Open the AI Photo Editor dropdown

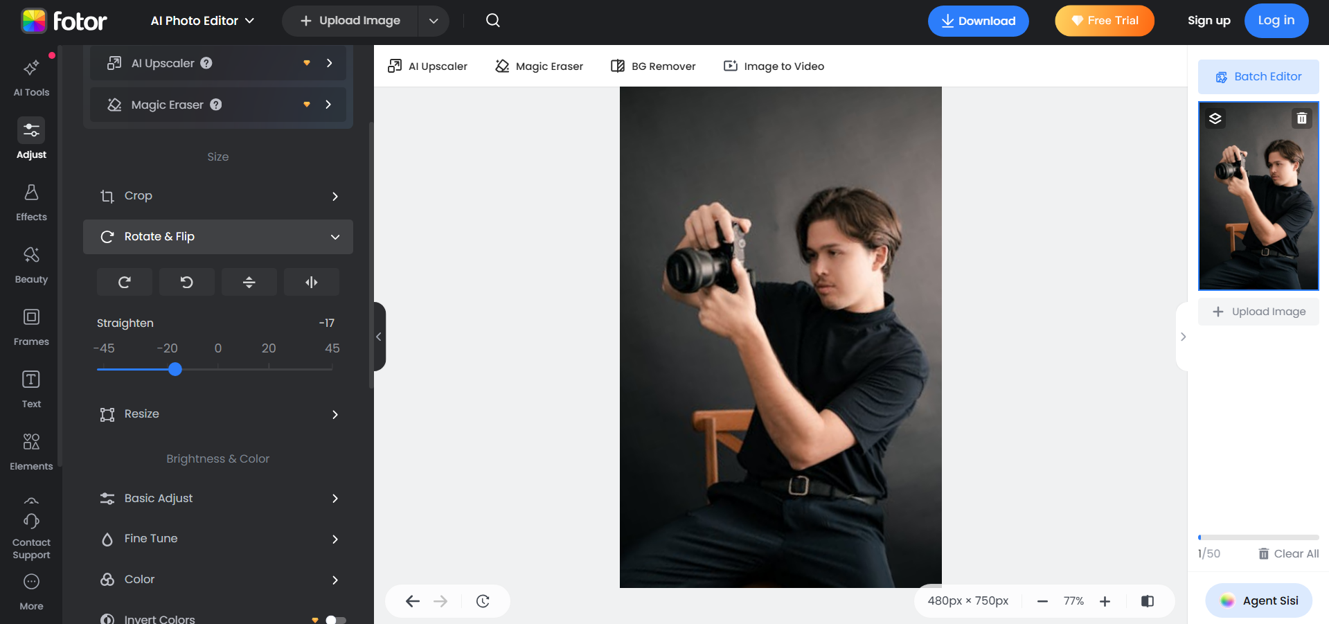202,21
